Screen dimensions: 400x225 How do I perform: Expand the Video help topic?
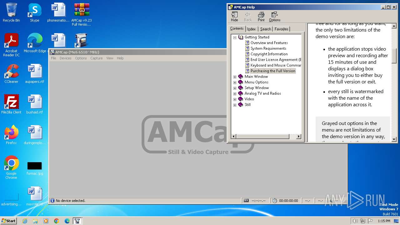tap(235, 99)
